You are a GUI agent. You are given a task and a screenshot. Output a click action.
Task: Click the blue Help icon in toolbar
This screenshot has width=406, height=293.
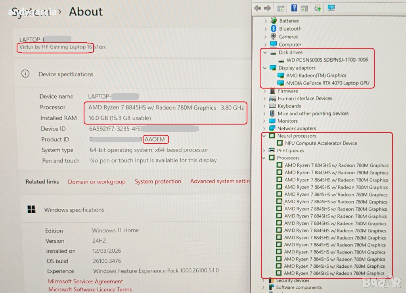pos(294,8)
